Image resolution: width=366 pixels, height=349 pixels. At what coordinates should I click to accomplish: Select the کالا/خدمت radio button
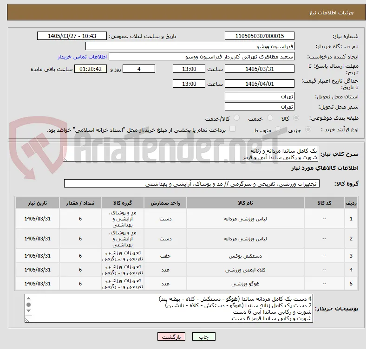[x=237, y=118]
